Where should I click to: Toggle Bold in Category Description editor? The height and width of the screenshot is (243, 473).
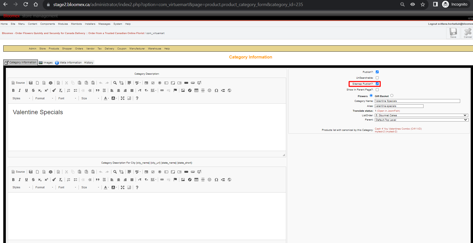pyautogui.click(x=13, y=90)
